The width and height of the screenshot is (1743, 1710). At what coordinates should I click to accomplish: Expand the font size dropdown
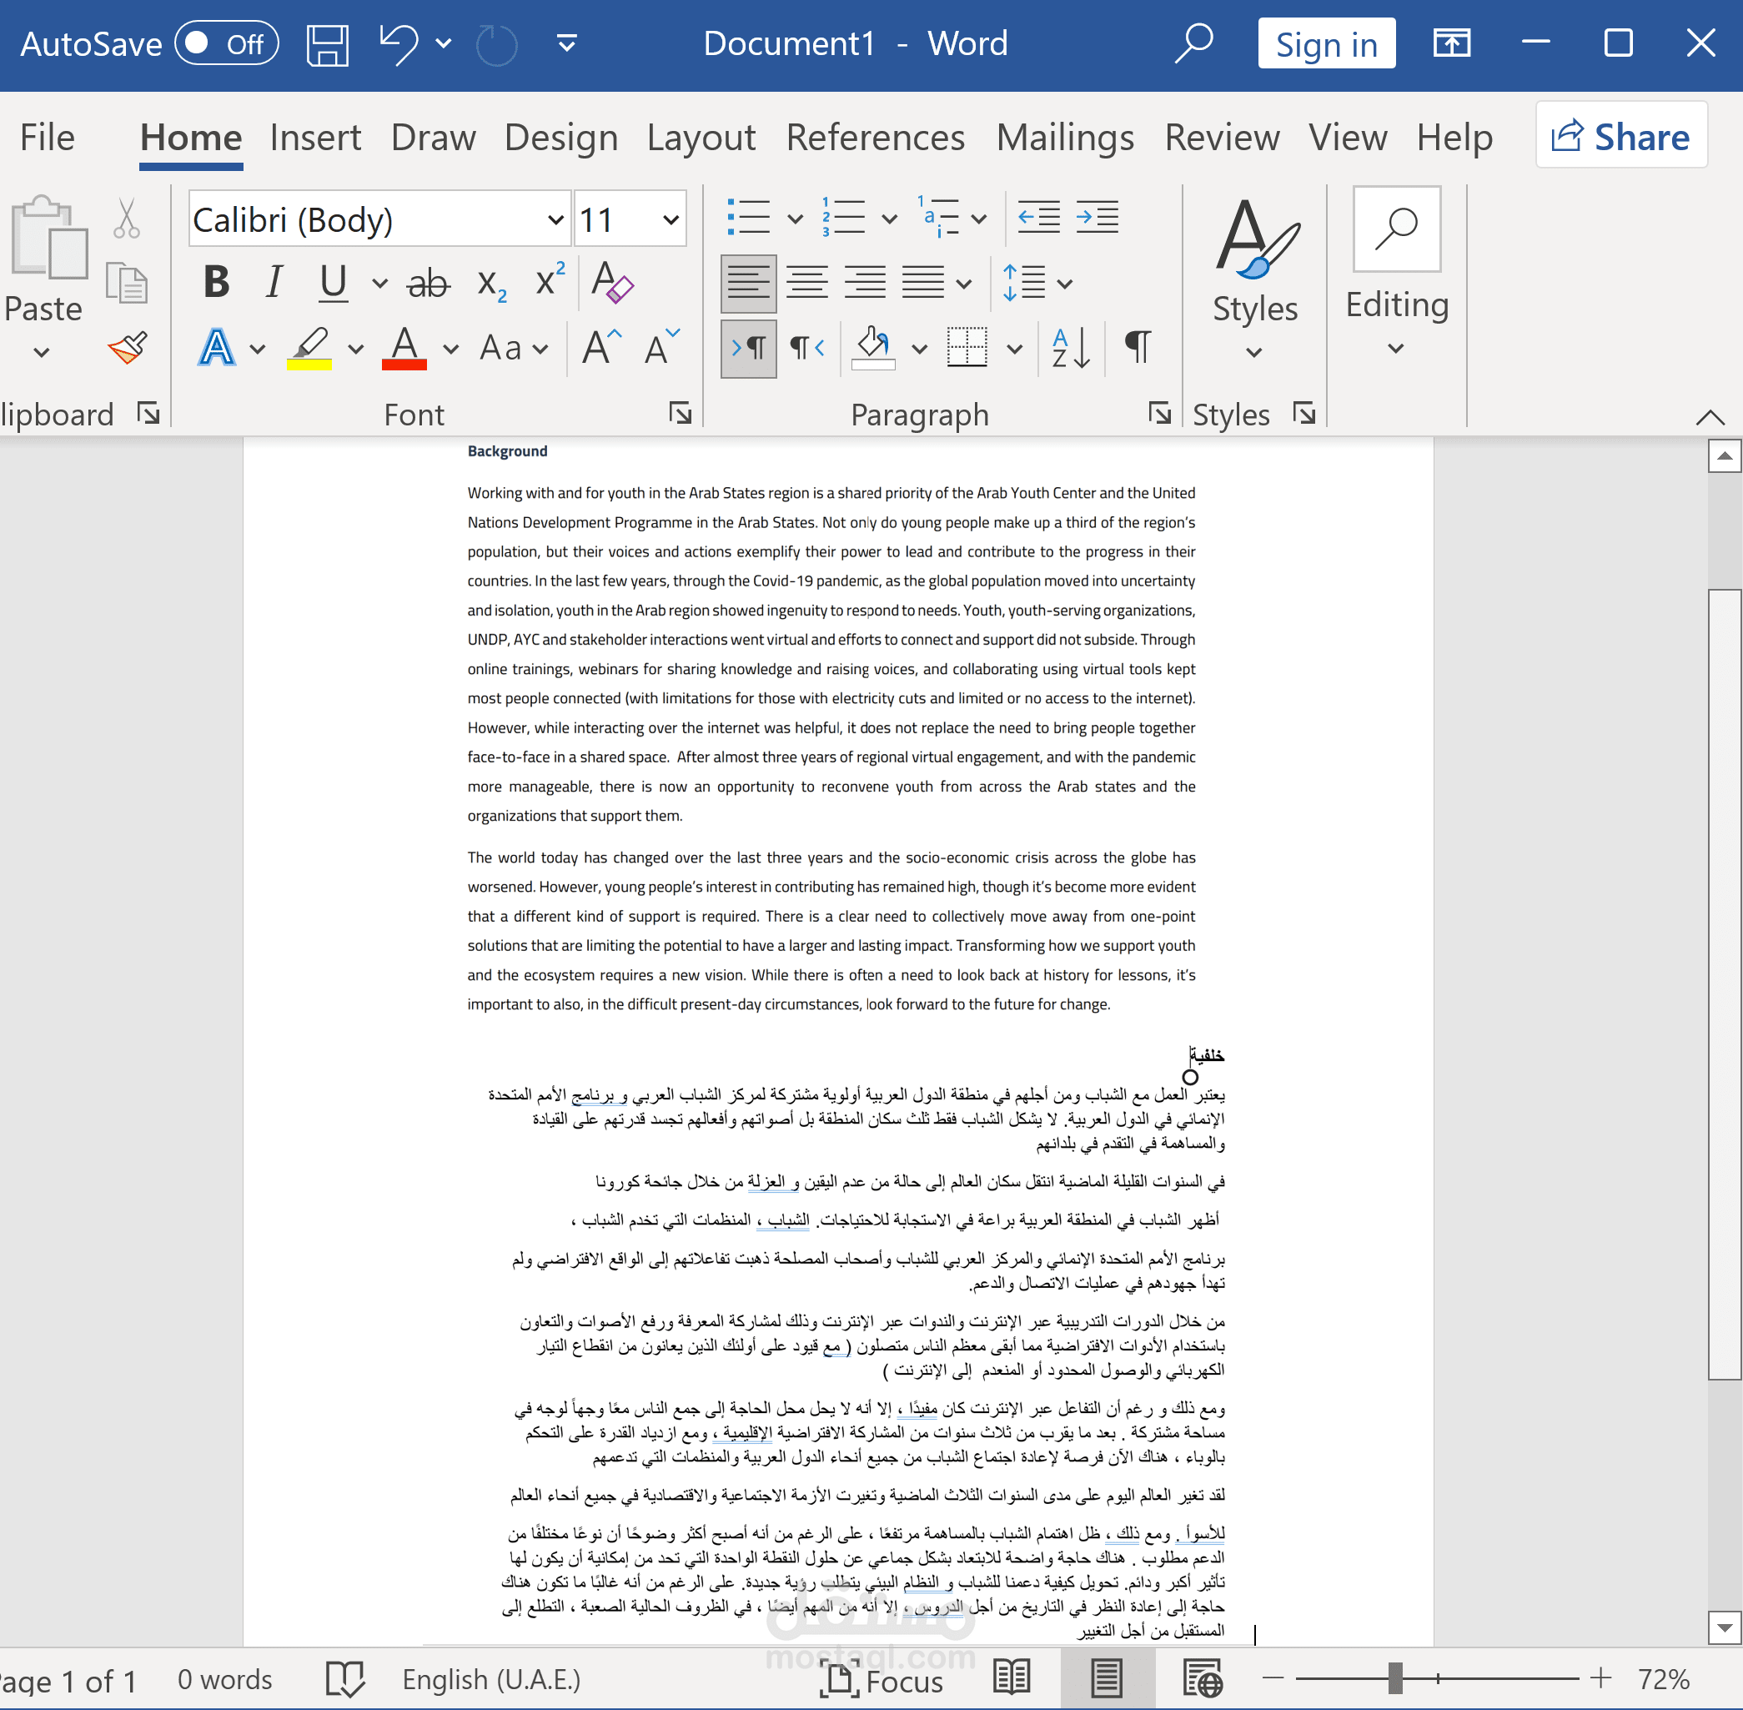pos(670,220)
